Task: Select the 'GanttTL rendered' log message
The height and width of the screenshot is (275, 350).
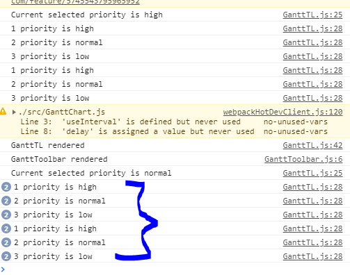Action: click(x=48, y=145)
